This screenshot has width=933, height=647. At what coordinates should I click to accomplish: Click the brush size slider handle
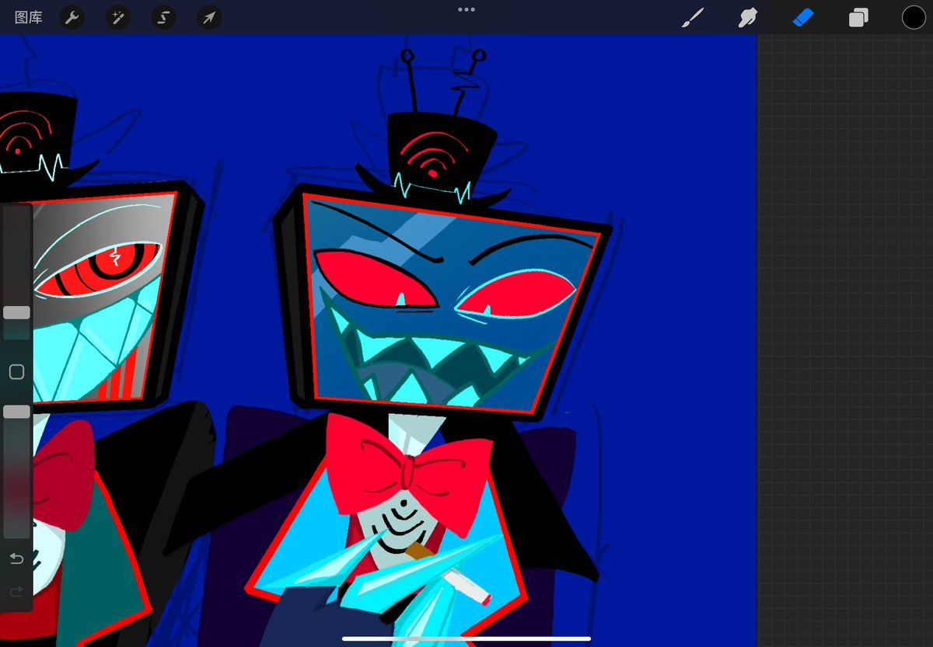pos(17,312)
